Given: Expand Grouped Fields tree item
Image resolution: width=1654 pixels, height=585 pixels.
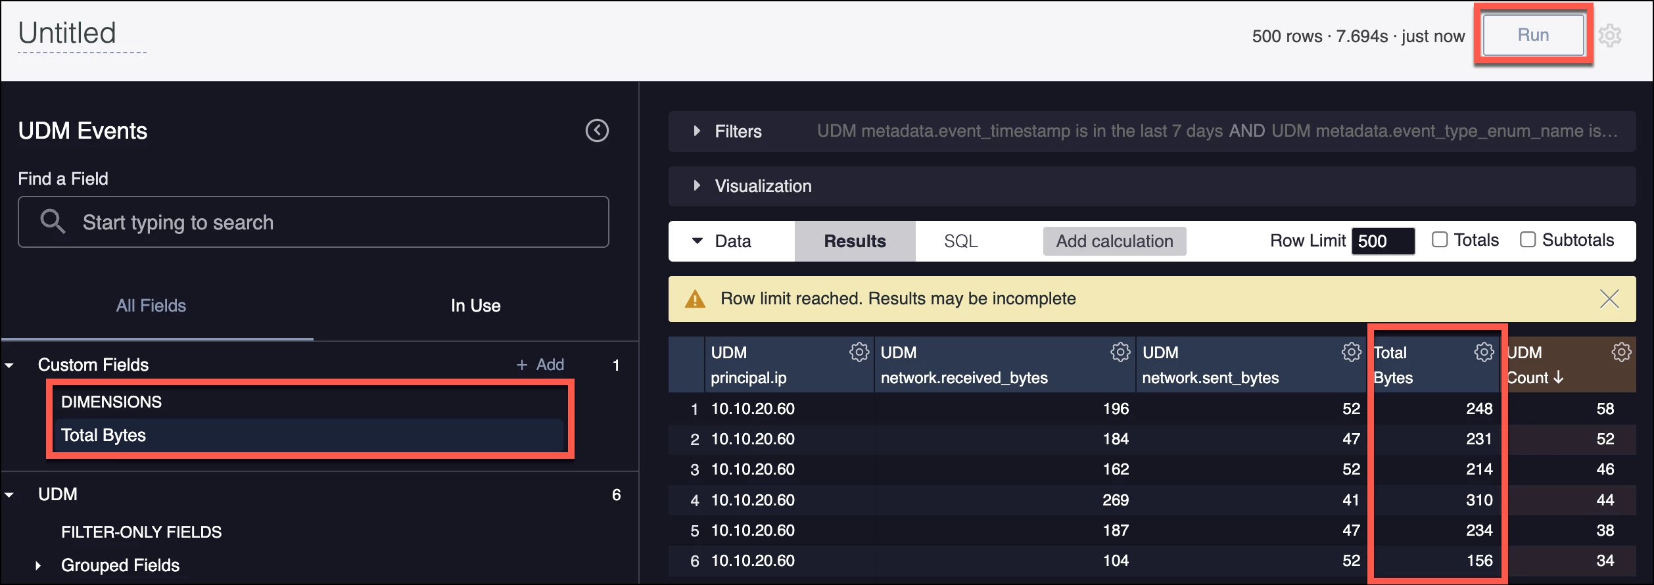Looking at the screenshot, I should (x=38, y=565).
